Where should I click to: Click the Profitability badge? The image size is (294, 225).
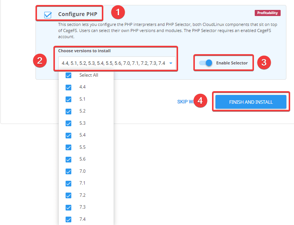[x=267, y=13]
